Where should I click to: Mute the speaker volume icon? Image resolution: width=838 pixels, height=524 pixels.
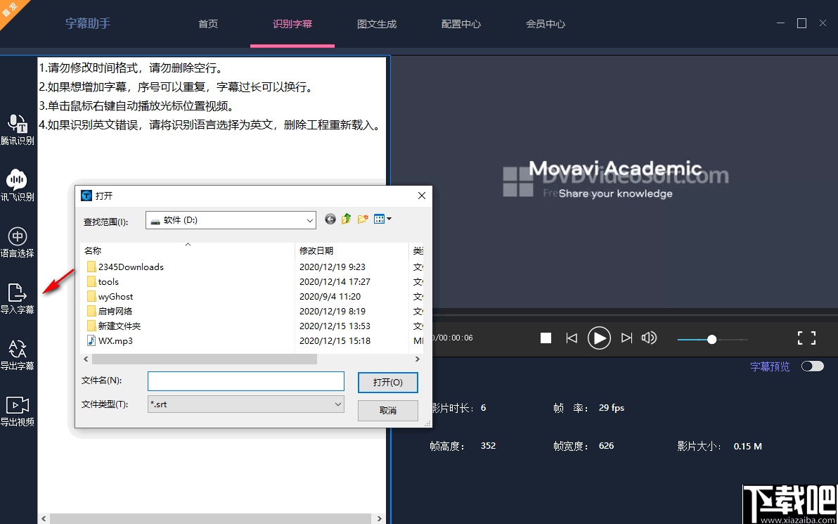[x=650, y=338]
